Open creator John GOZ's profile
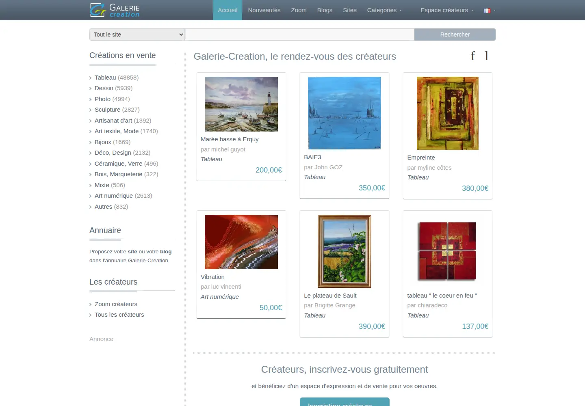The height and width of the screenshot is (406, 585). (328, 167)
